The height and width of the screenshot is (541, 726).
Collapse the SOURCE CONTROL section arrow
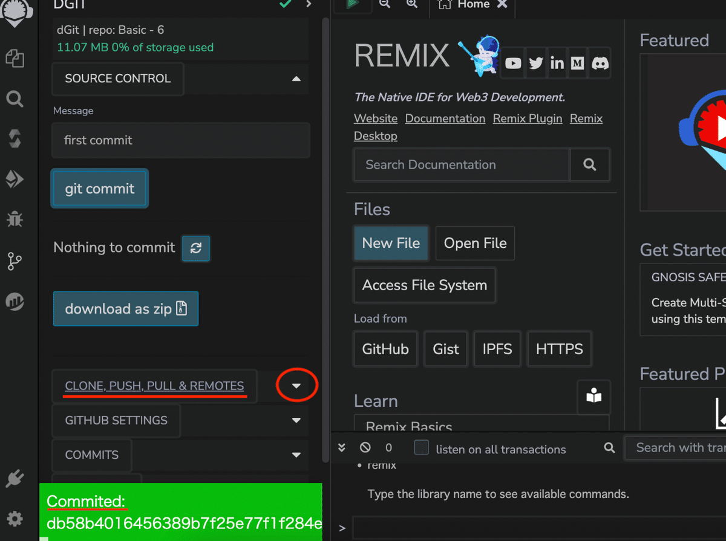click(x=296, y=79)
